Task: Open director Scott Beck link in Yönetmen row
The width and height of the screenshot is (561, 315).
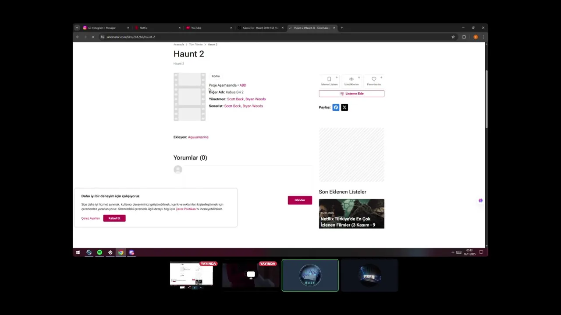Action: 235,99
